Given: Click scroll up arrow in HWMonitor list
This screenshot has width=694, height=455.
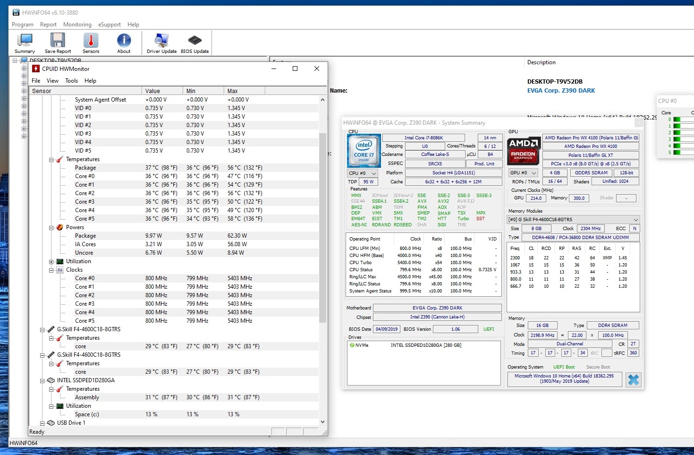Looking at the screenshot, I should 323,100.
